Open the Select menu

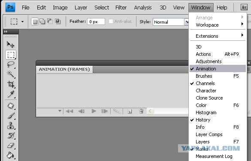(x=102, y=8)
